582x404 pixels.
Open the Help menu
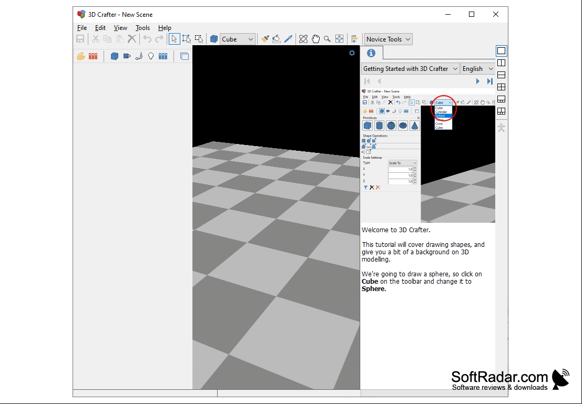[x=165, y=28]
